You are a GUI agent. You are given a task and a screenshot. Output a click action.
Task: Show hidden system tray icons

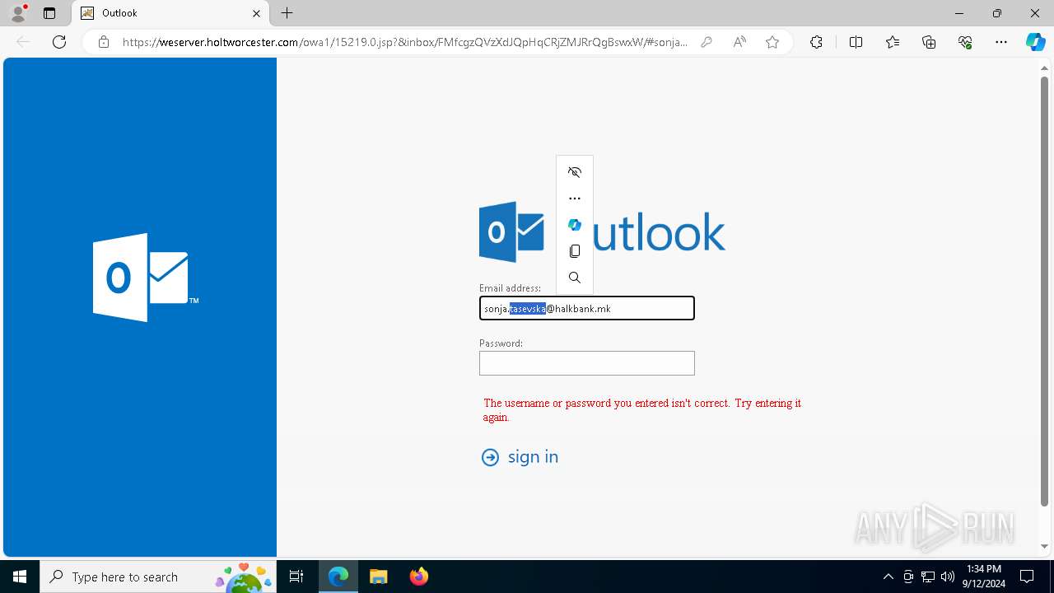[x=888, y=577]
